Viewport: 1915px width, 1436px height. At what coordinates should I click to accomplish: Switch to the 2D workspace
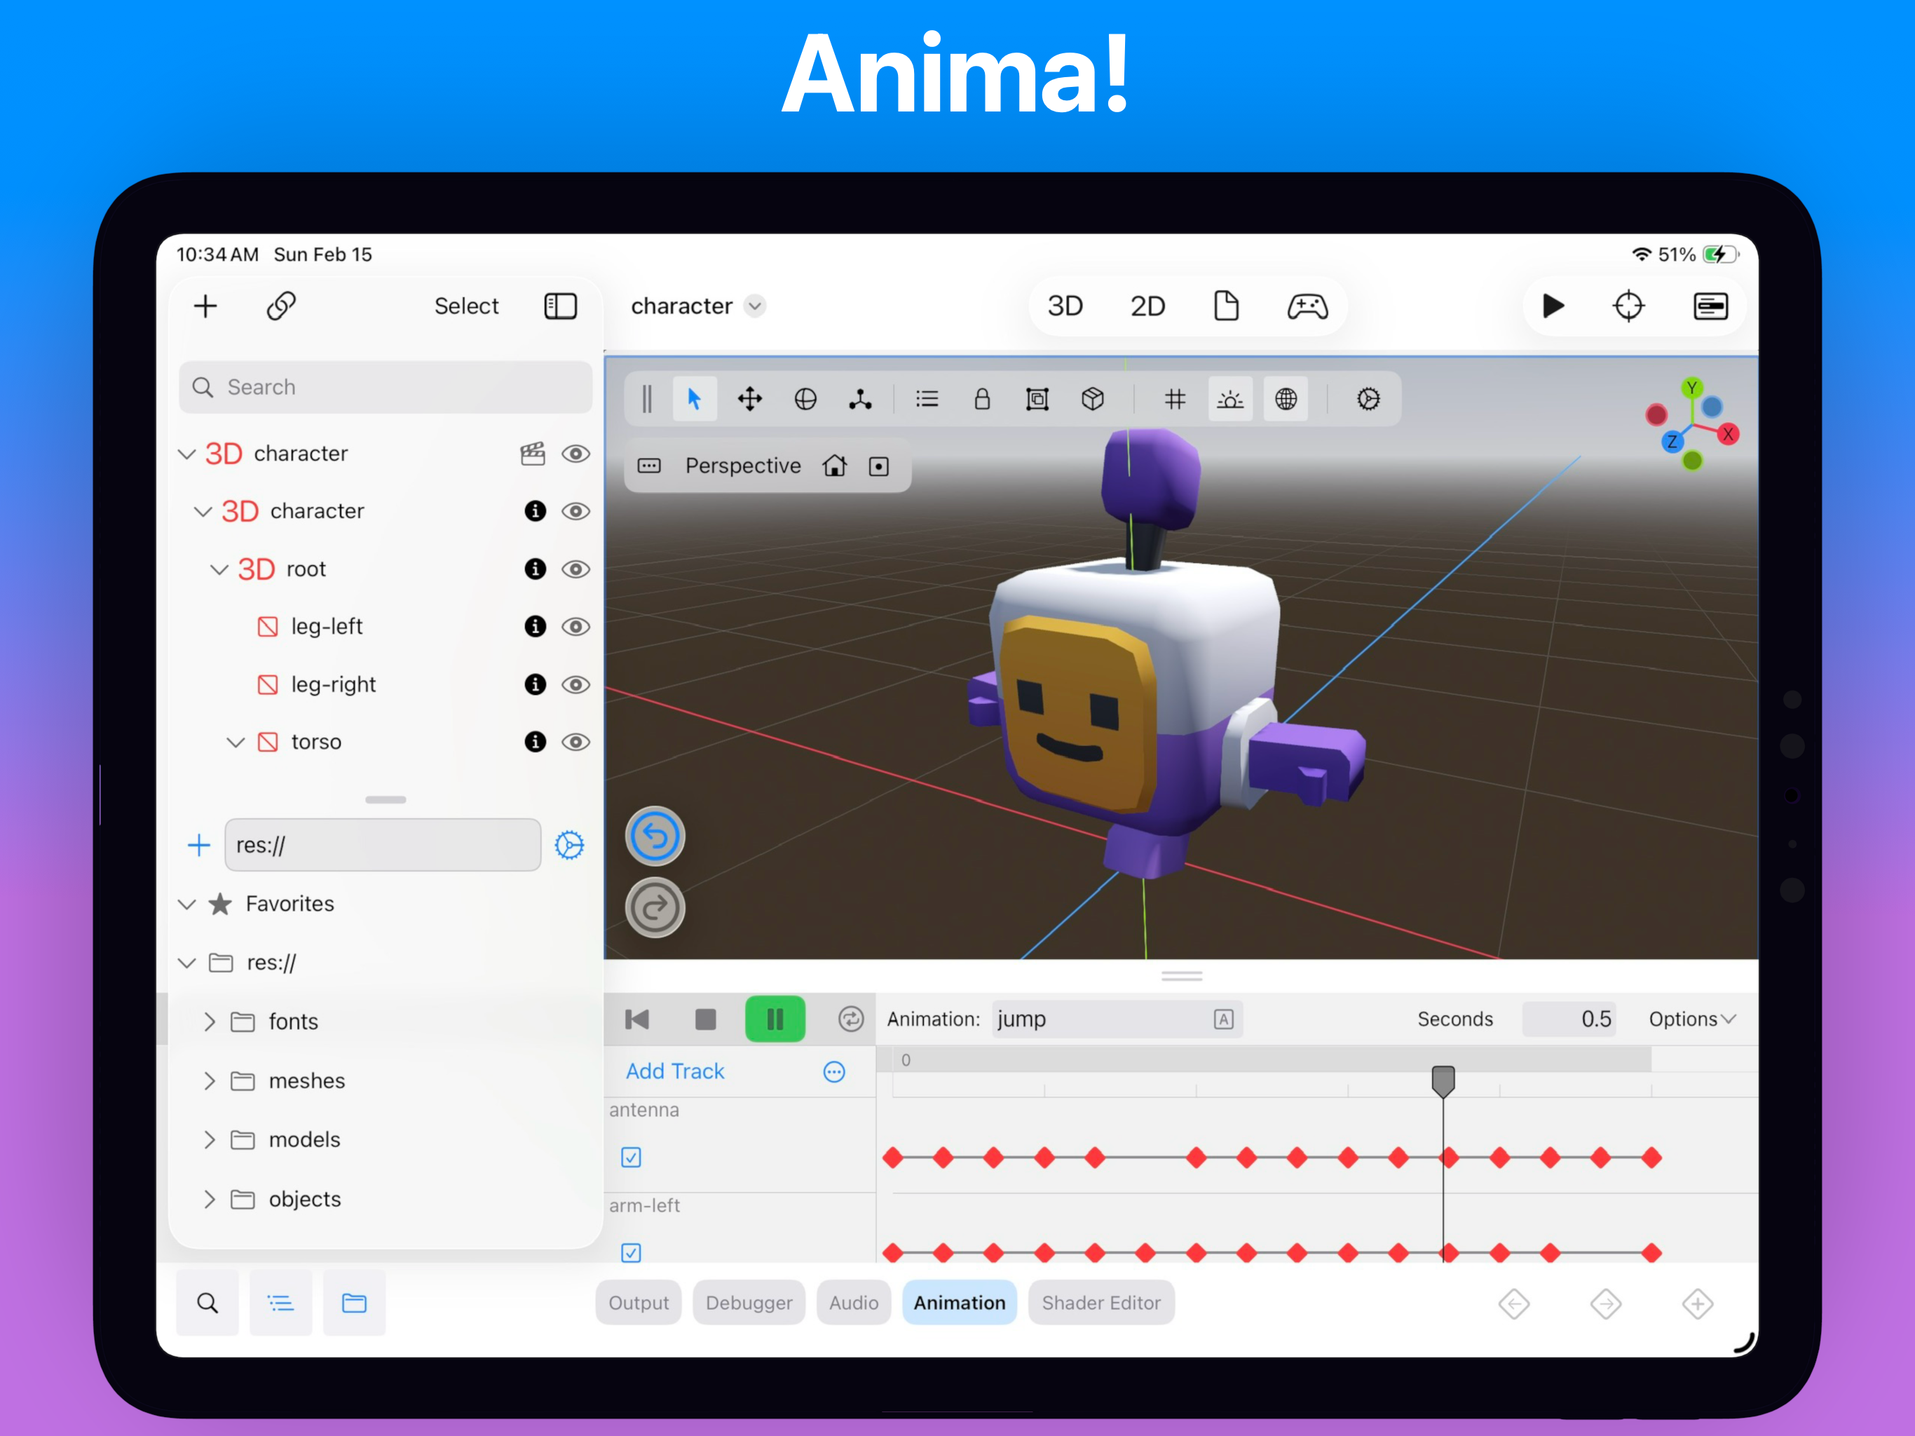[x=1147, y=306]
